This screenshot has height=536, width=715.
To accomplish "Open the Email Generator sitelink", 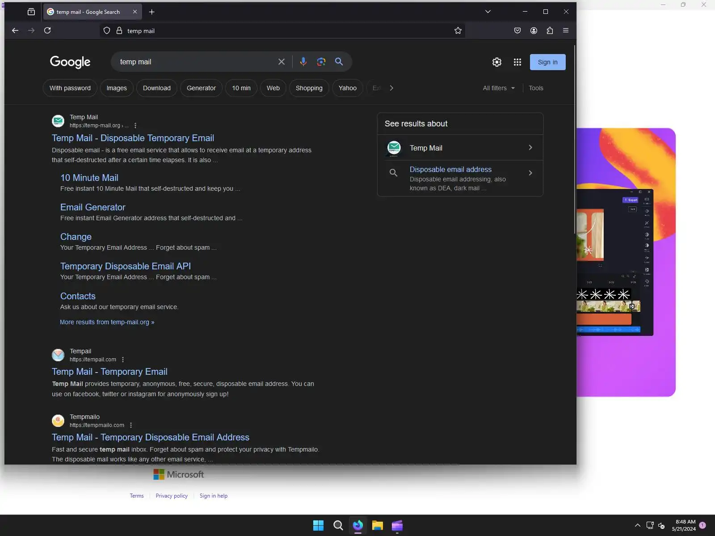I will [x=93, y=207].
